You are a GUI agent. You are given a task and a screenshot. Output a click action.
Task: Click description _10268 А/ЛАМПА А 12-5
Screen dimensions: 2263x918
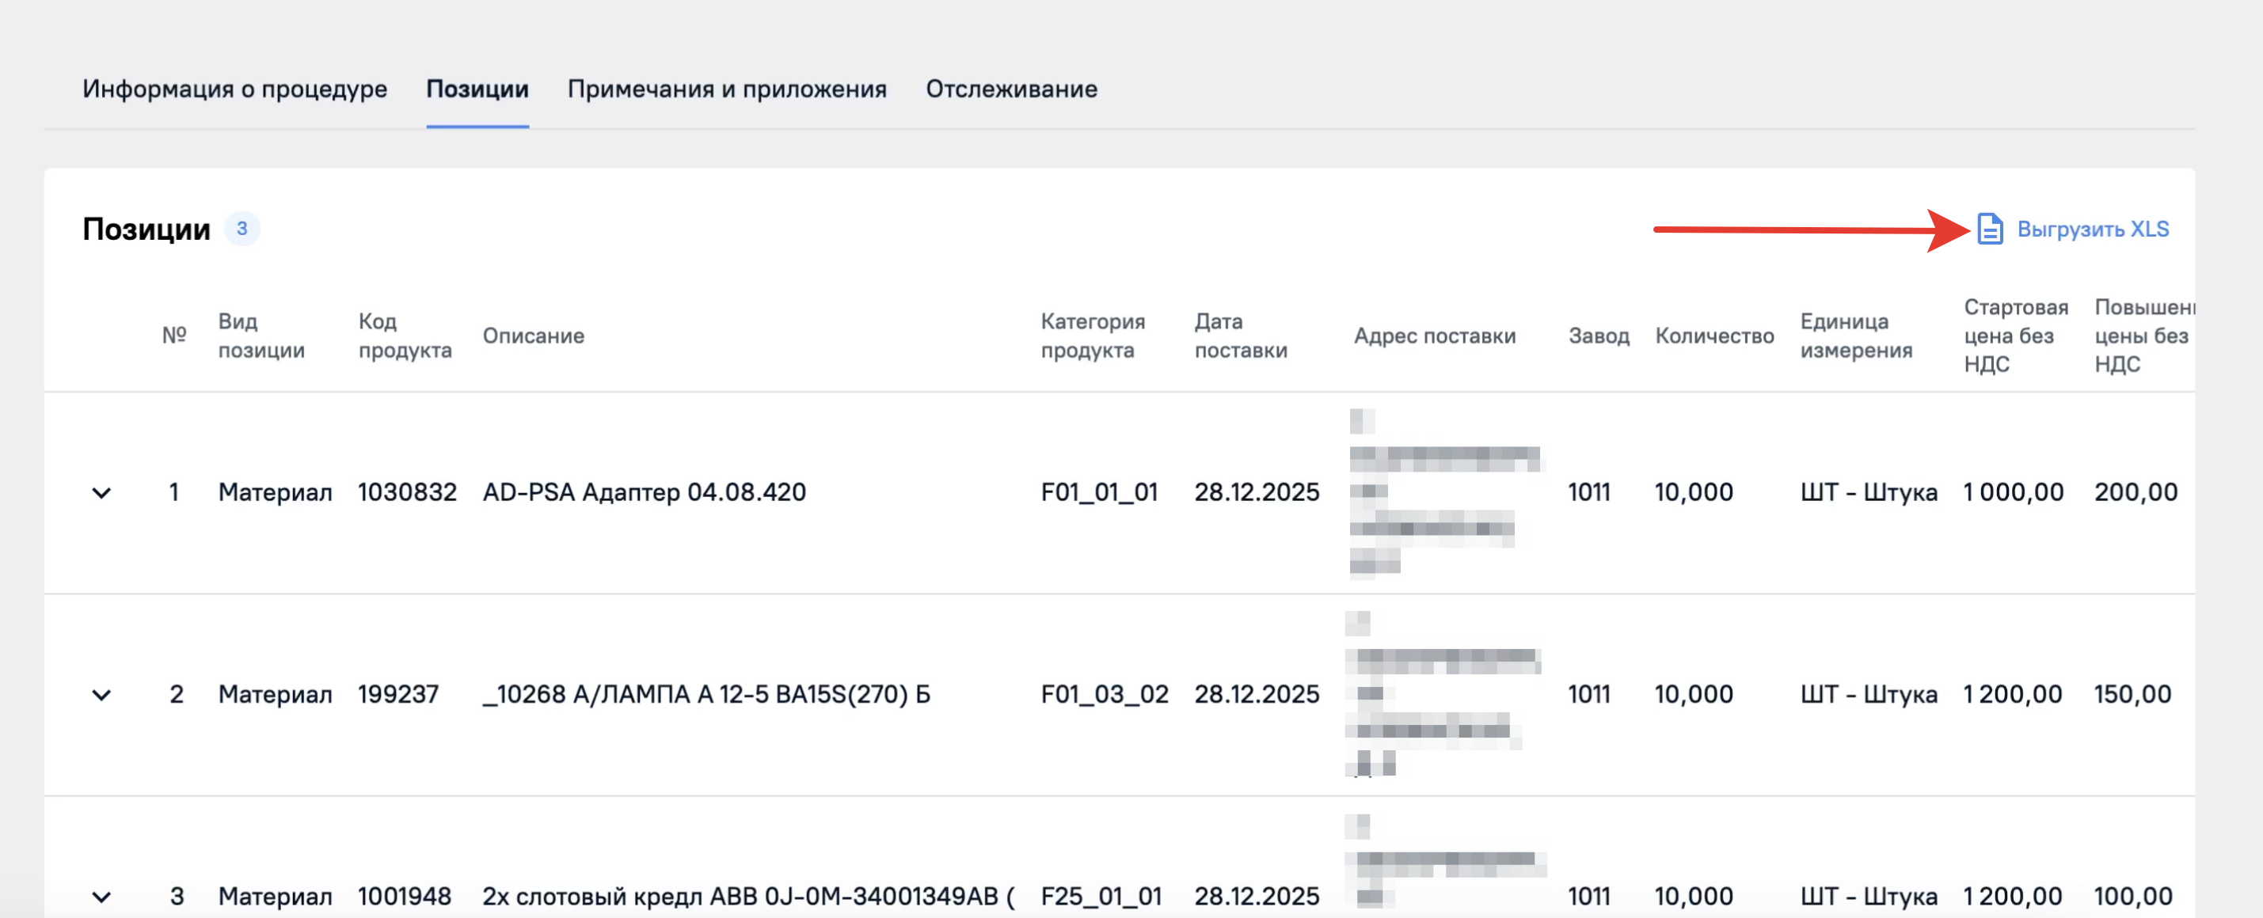706,694
